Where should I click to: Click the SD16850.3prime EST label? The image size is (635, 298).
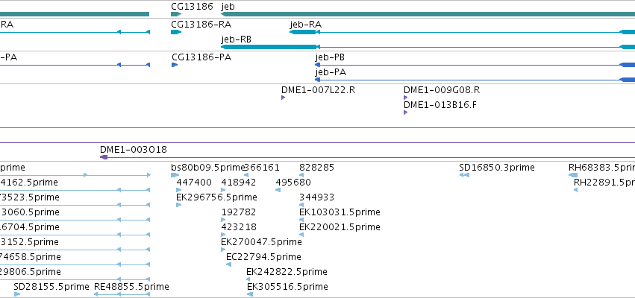tap(497, 168)
